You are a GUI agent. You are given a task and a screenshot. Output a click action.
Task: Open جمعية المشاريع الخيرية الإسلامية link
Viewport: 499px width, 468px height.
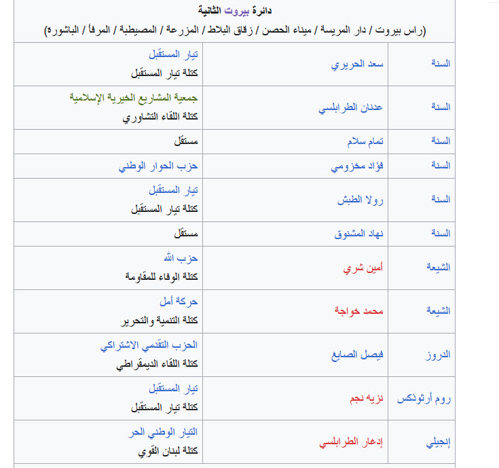(134, 98)
